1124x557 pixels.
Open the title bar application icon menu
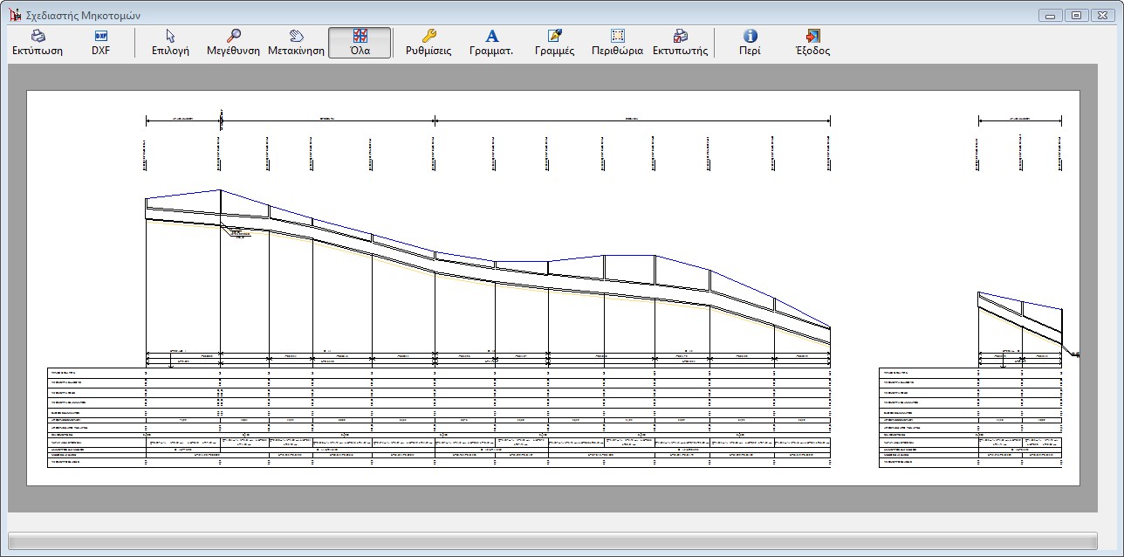coord(14,15)
